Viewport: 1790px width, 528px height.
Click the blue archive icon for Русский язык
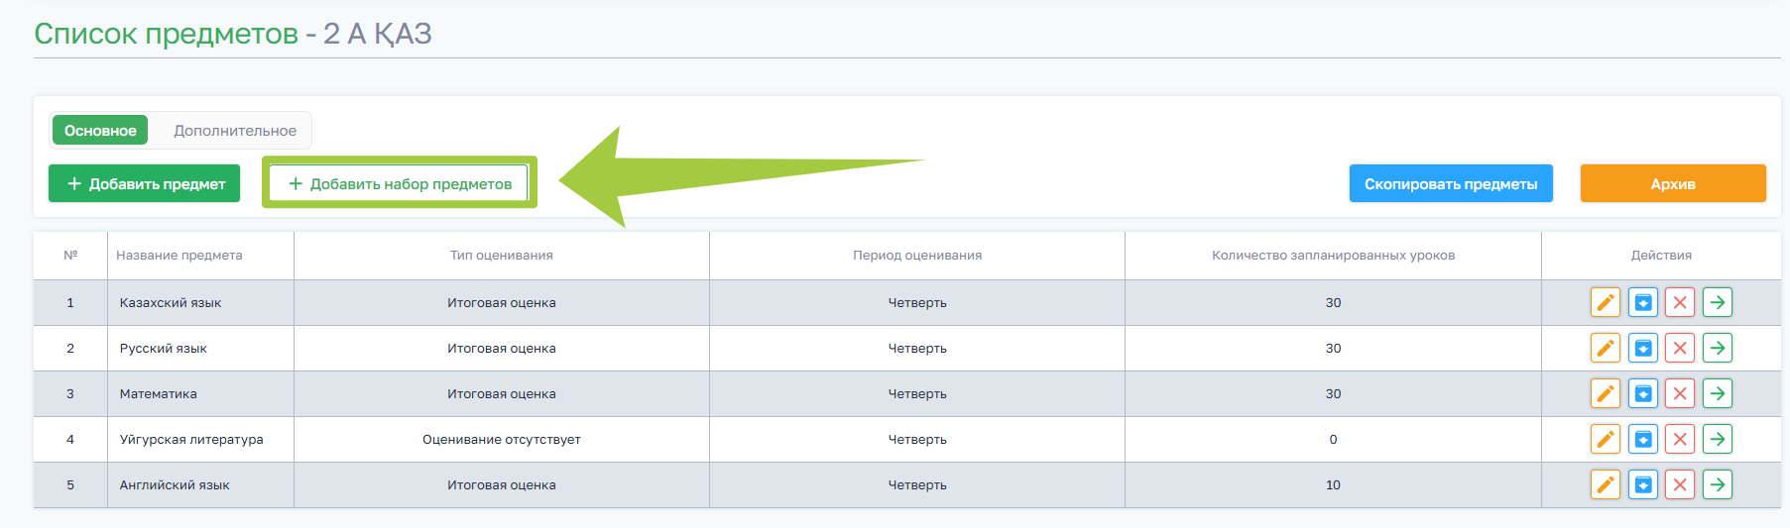(1642, 348)
